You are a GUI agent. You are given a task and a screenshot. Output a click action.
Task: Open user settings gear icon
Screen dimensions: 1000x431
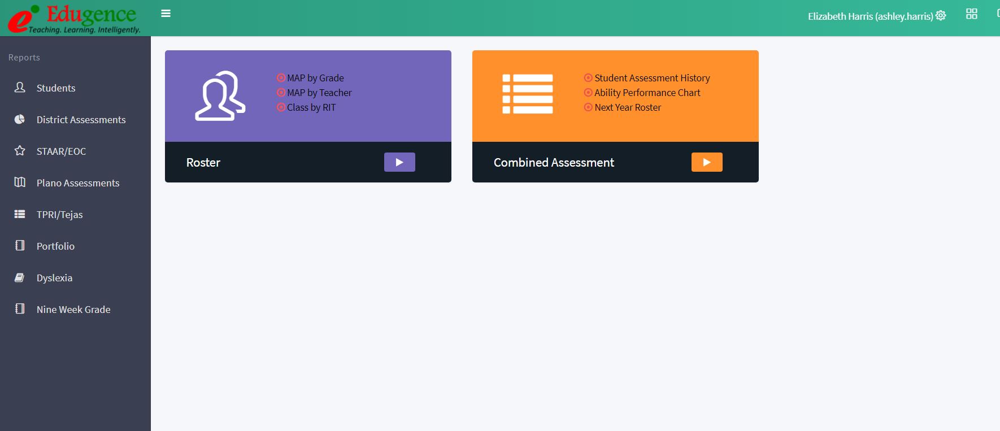coord(941,15)
